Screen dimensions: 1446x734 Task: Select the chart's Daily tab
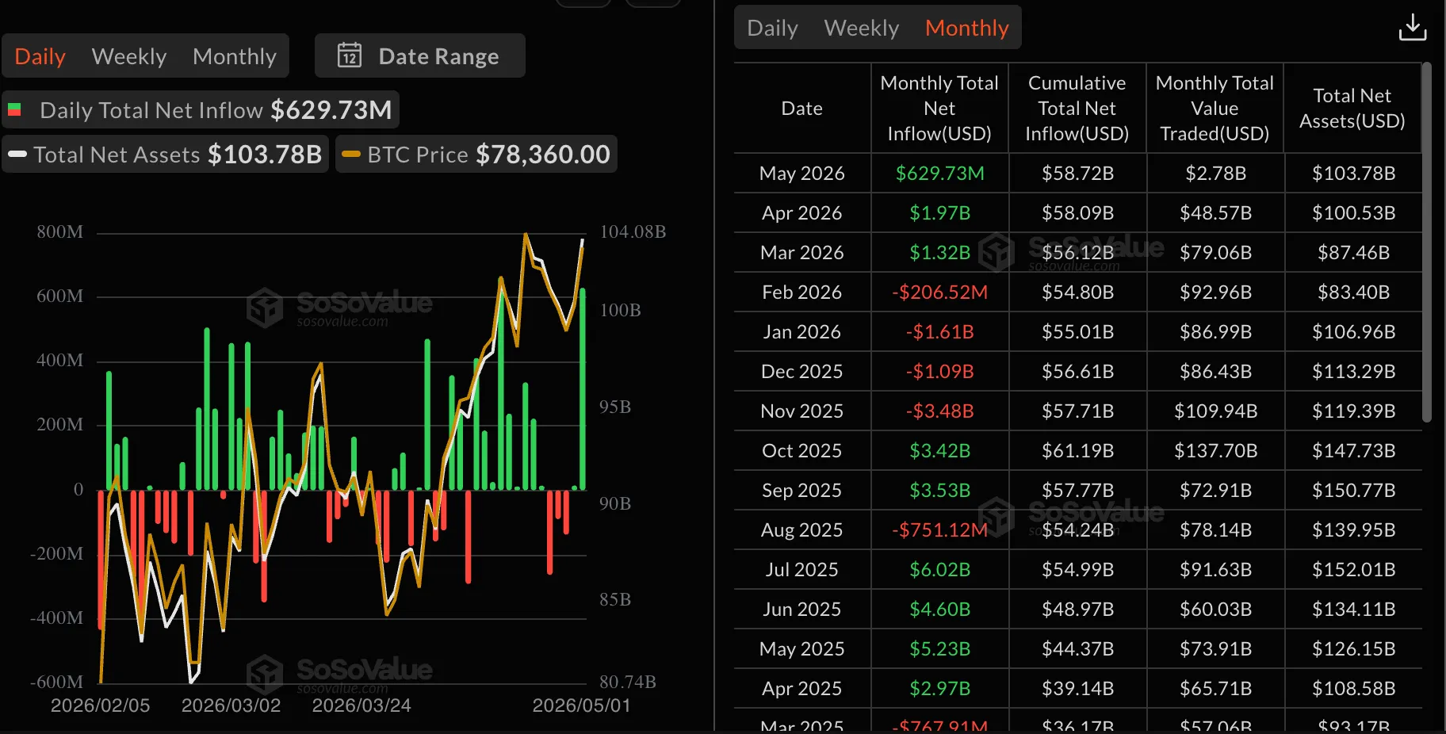coord(40,56)
